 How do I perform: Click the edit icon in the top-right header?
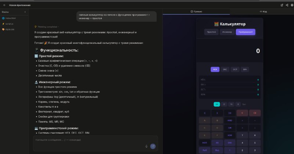click(x=282, y=5)
